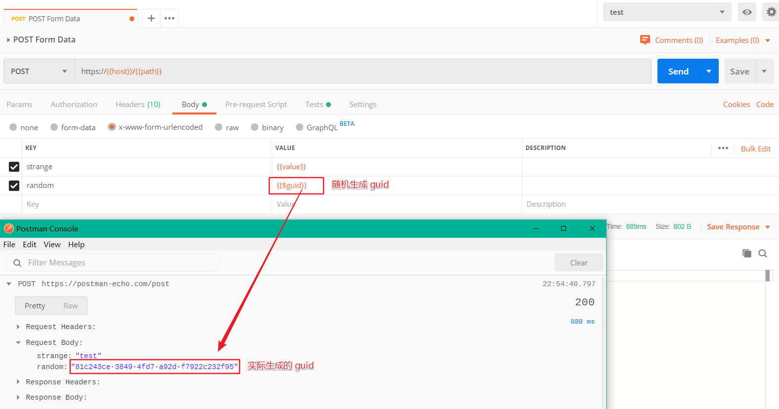Image resolution: width=779 pixels, height=409 pixels.
Task: Open the Send button dropdown arrow
Action: coord(709,71)
